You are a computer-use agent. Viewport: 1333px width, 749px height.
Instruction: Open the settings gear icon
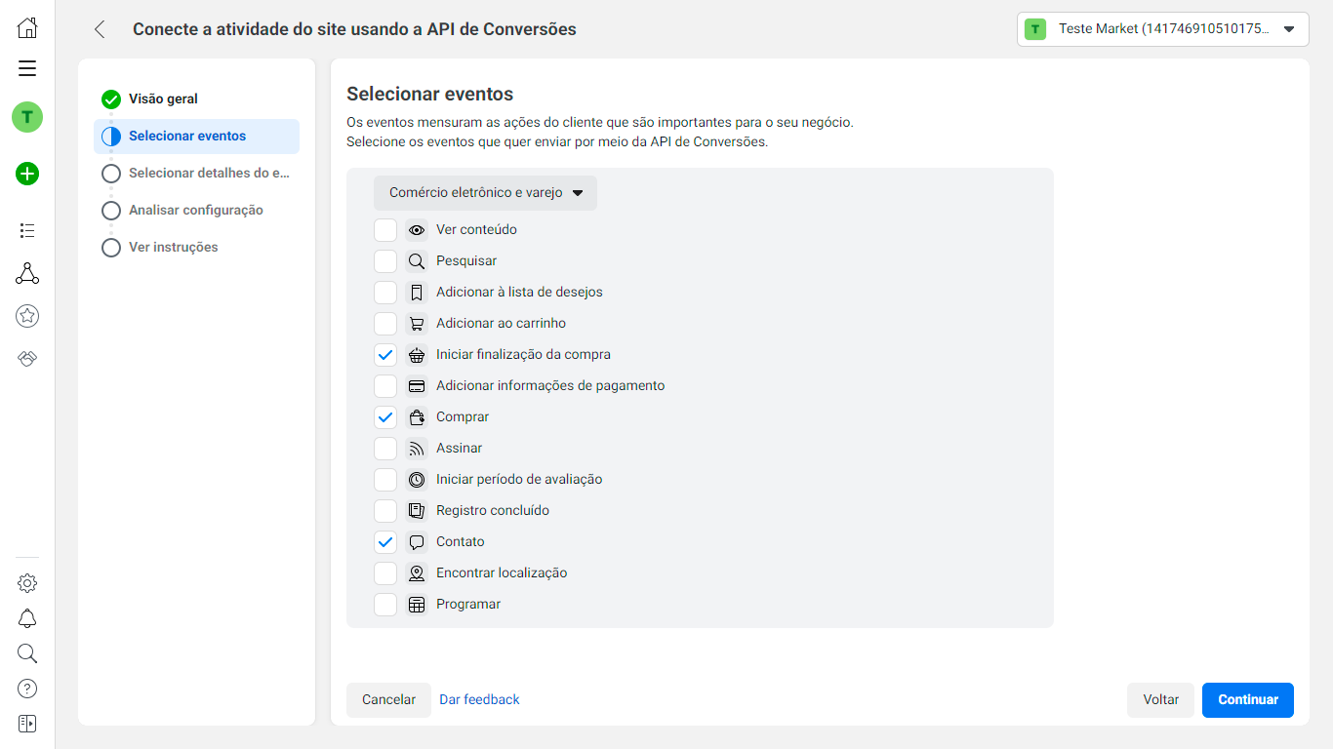tap(27, 583)
